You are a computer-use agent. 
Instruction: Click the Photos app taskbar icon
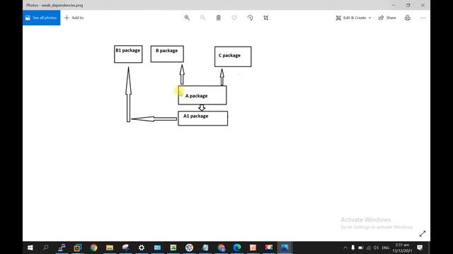tap(285, 248)
